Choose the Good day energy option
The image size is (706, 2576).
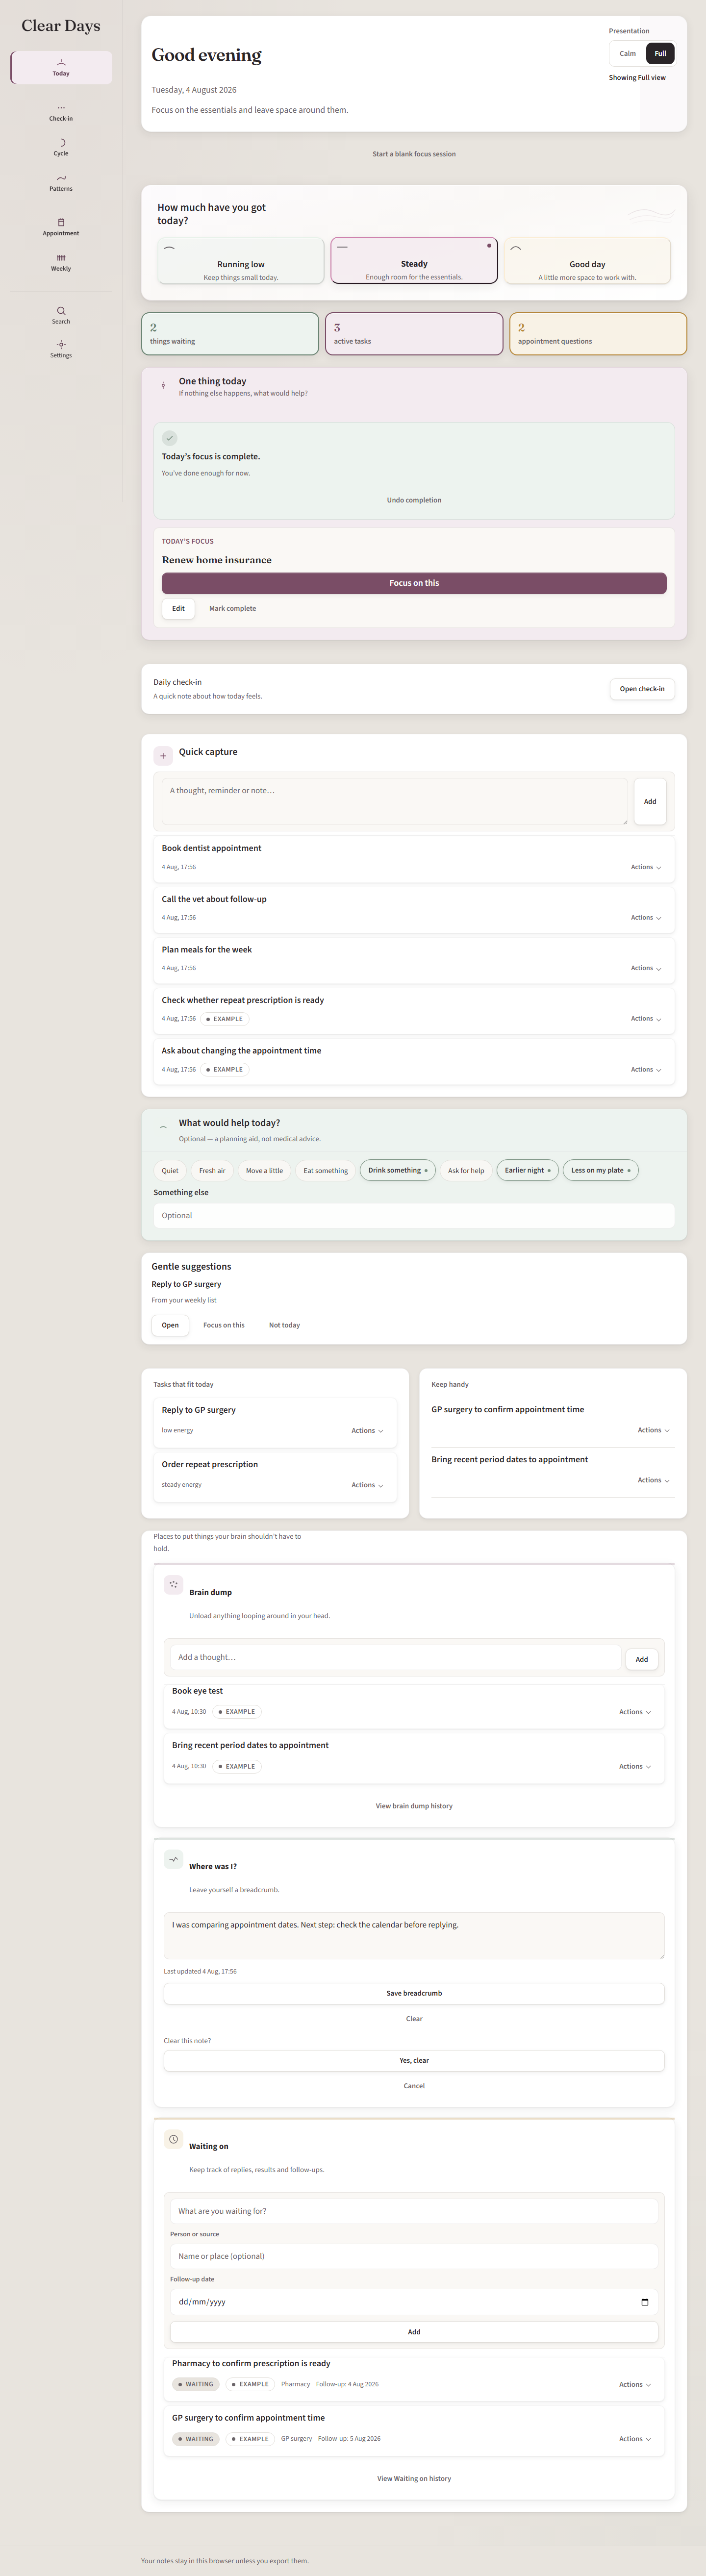[587, 261]
